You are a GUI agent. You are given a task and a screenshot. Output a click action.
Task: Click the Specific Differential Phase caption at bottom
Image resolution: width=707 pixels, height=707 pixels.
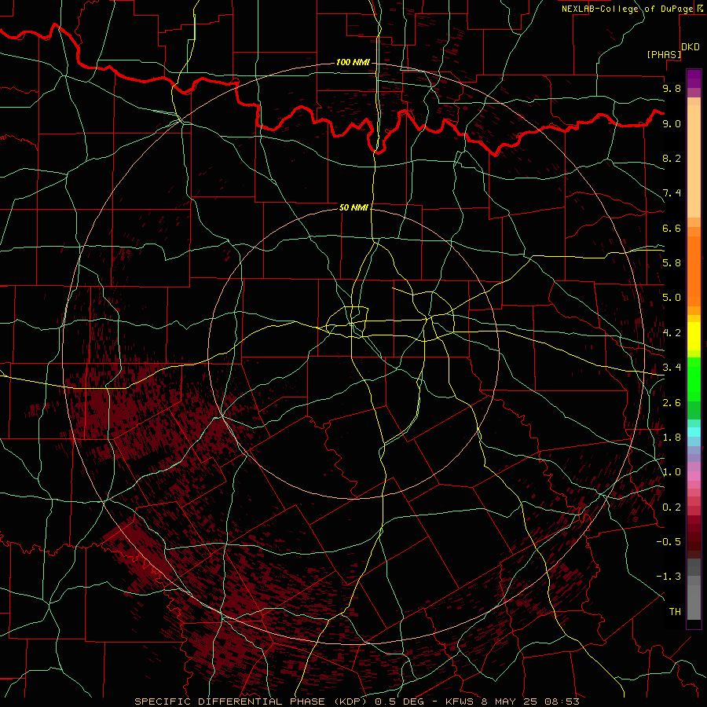(x=357, y=702)
